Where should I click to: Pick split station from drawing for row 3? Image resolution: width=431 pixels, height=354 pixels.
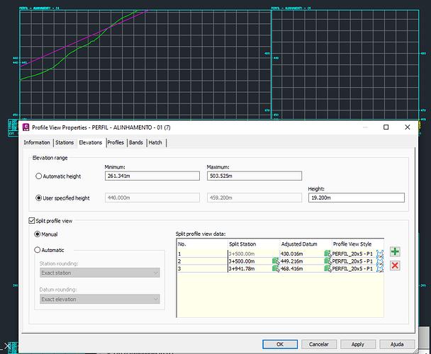[x=276, y=268]
